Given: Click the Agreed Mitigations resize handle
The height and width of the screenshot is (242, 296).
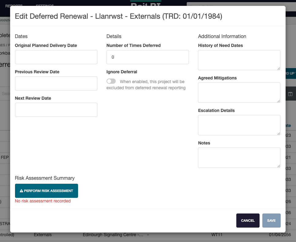Looking at the screenshot, I should (278, 101).
